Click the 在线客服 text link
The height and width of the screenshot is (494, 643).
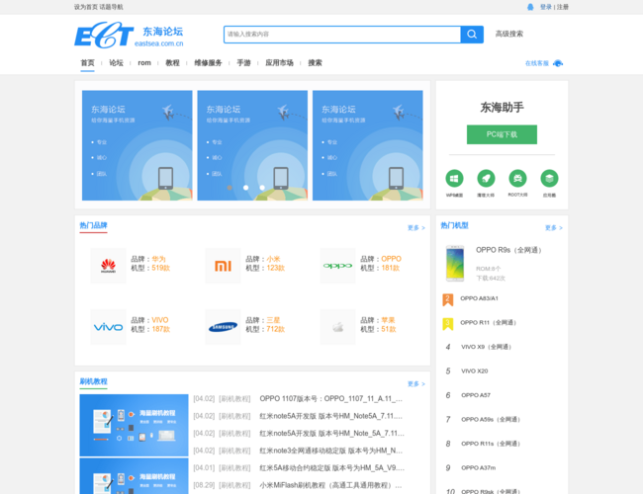tap(537, 63)
